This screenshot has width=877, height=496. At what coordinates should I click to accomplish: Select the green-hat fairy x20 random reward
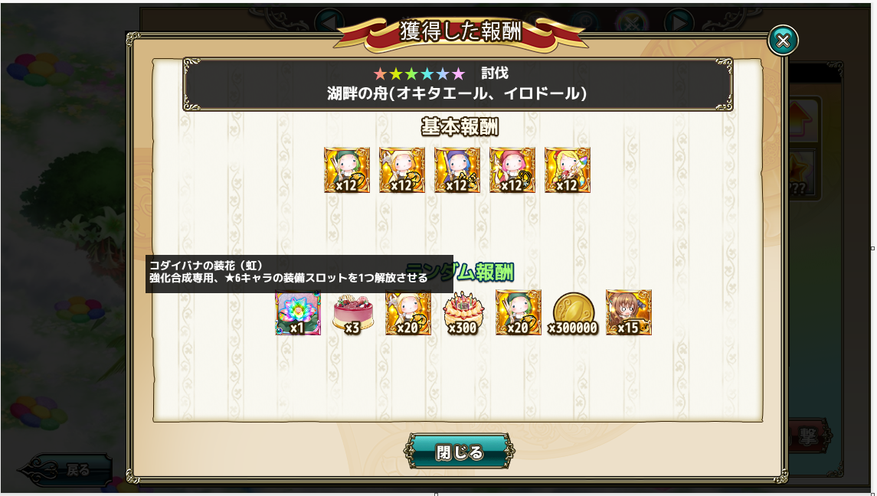tap(519, 312)
